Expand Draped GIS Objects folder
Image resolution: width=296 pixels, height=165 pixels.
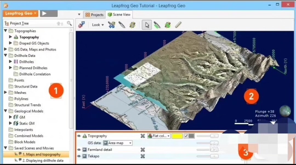coord(11,43)
